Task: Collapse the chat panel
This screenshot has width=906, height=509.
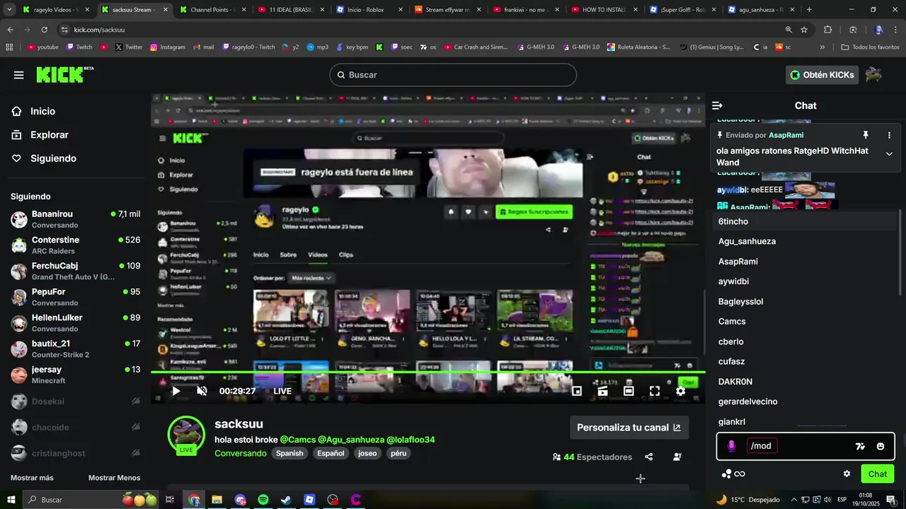Action: pos(717,105)
